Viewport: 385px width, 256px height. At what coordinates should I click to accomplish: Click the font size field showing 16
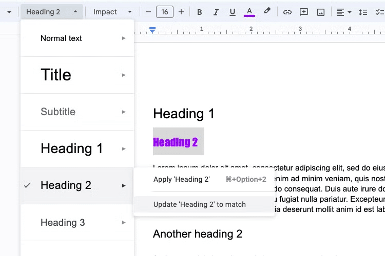[x=164, y=12]
